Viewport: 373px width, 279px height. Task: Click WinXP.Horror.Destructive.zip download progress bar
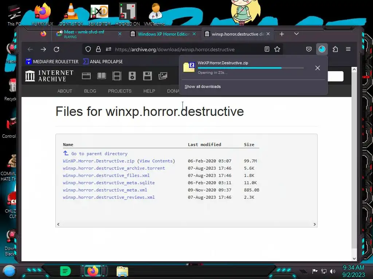tap(251, 68)
